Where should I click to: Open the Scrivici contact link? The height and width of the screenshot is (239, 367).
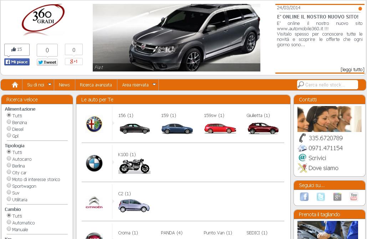pyautogui.click(x=317, y=158)
